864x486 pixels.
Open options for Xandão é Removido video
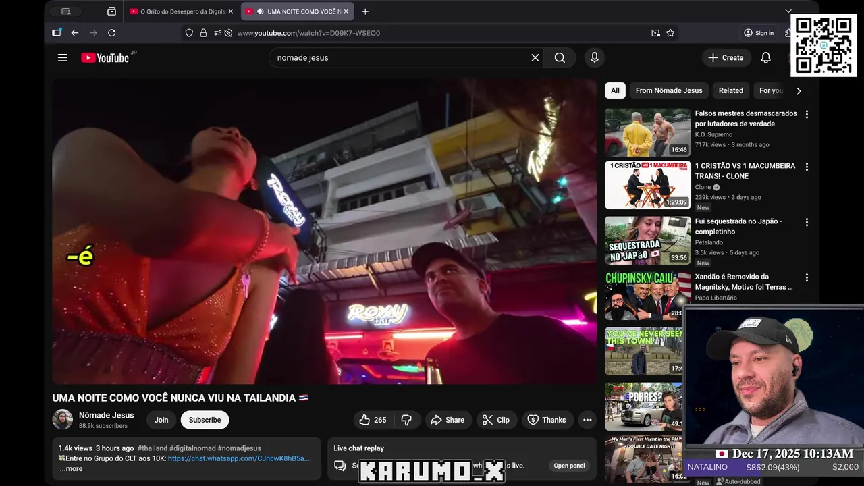[807, 277]
